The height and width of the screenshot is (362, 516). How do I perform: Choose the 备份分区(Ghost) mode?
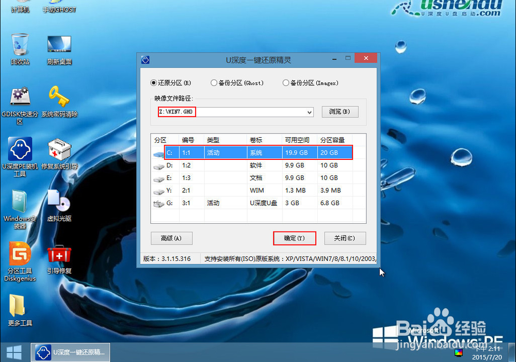[213, 83]
